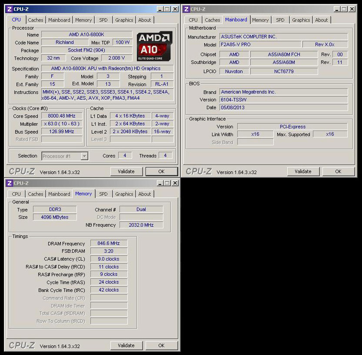Click the motherboard model F2A85-V PRO
This screenshot has width=362, height=355.
click(x=260, y=45)
